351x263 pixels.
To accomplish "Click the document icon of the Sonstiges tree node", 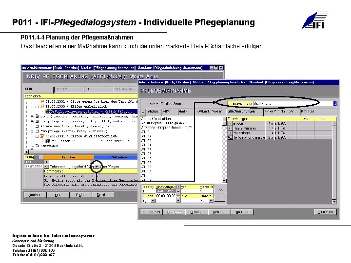I will click(x=37, y=146).
